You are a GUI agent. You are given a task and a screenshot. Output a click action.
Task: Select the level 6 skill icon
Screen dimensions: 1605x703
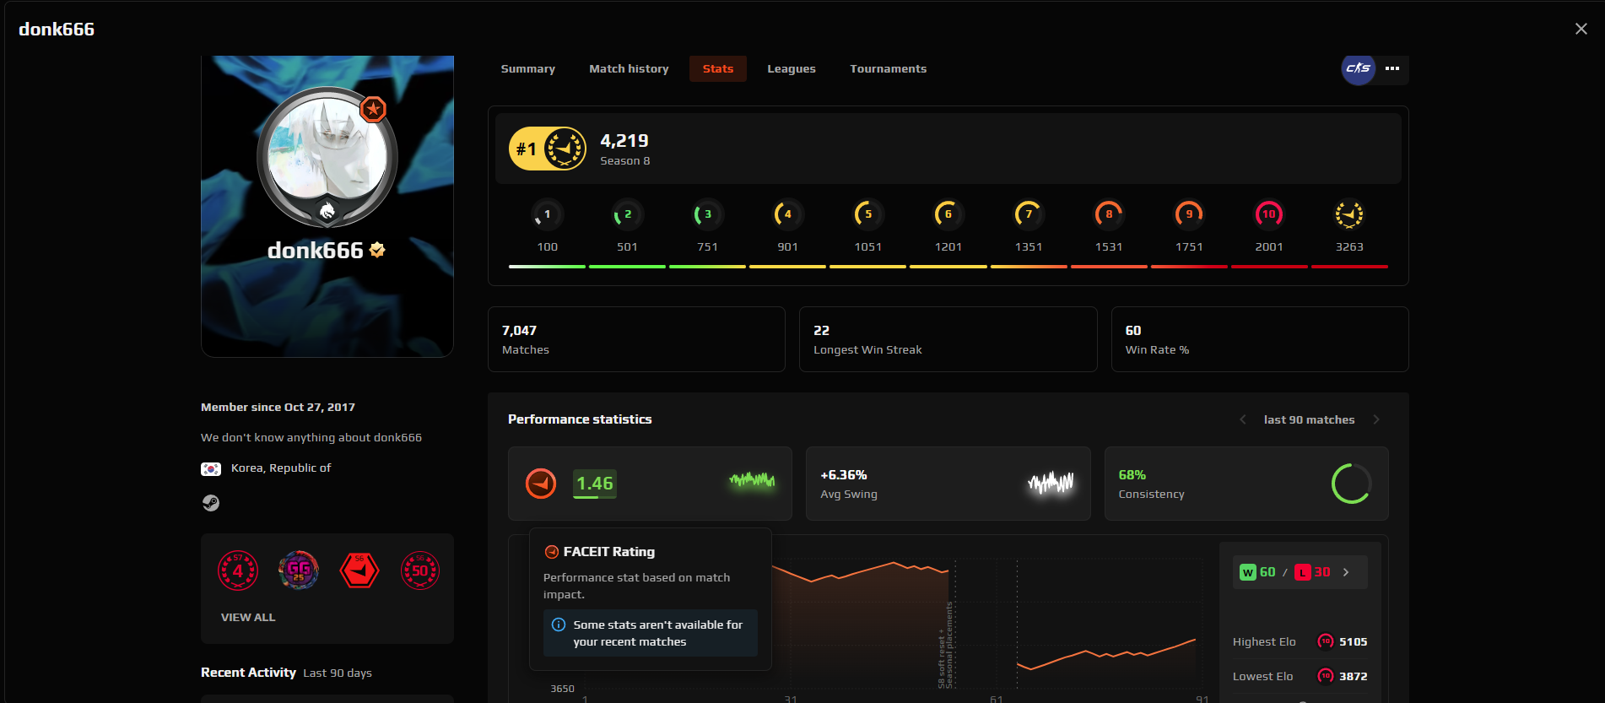coord(948,214)
